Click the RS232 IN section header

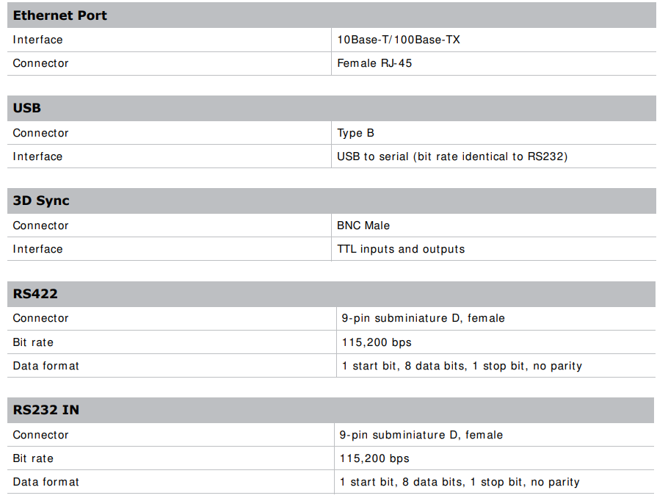pyautogui.click(x=46, y=410)
